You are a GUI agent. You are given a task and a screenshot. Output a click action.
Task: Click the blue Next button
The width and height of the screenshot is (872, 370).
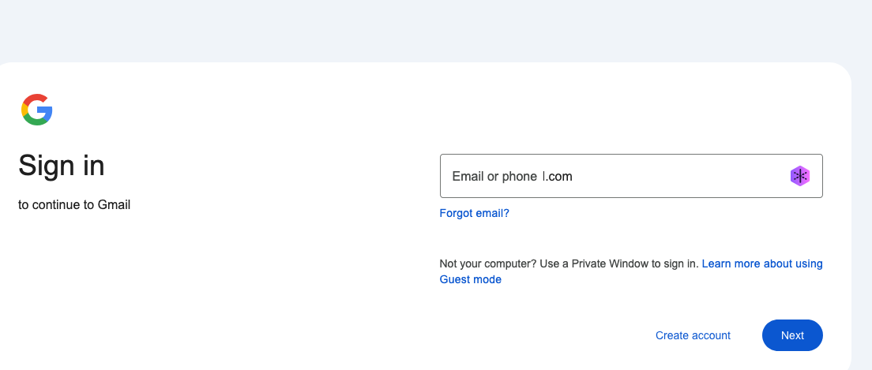click(x=792, y=335)
